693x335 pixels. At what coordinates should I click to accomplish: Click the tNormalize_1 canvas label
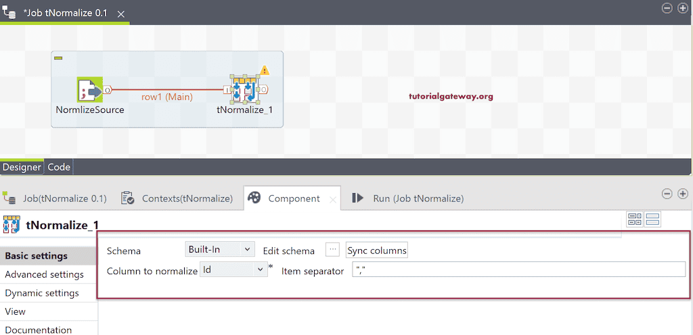pos(244,110)
